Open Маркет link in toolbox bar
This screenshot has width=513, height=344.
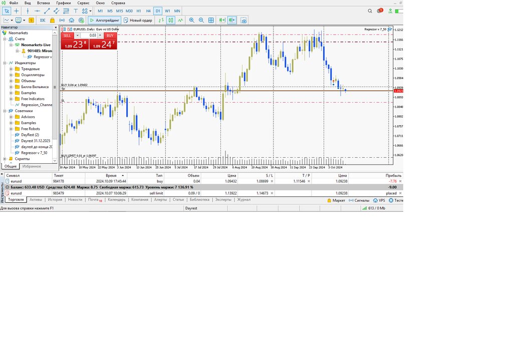[x=336, y=200]
